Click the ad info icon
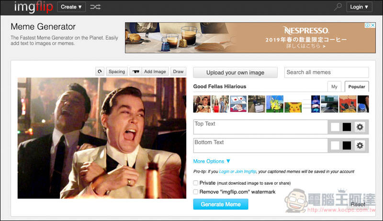The height and width of the screenshot is (221, 383). tap(367, 25)
